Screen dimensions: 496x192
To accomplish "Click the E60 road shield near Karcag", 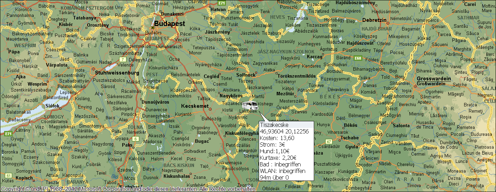I will [x=358, y=58].
